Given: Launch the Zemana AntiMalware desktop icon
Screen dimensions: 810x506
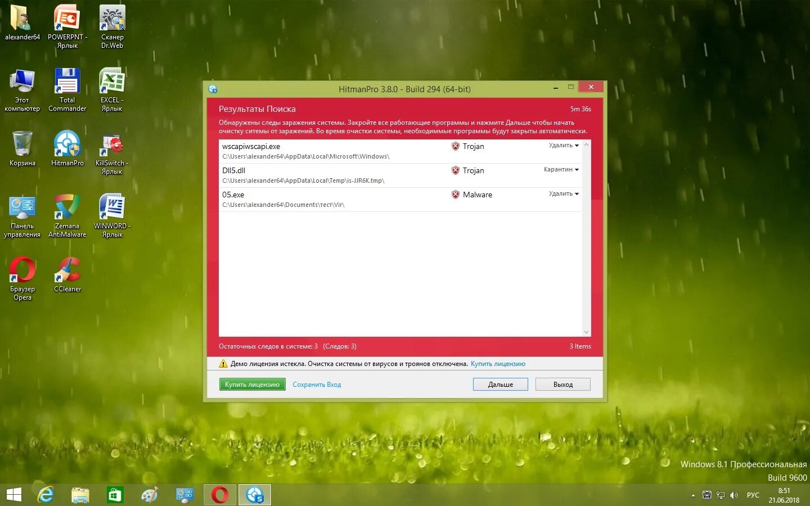Looking at the screenshot, I should pyautogui.click(x=67, y=207).
